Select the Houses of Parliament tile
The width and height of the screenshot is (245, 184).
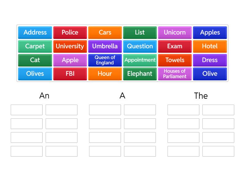click(175, 74)
